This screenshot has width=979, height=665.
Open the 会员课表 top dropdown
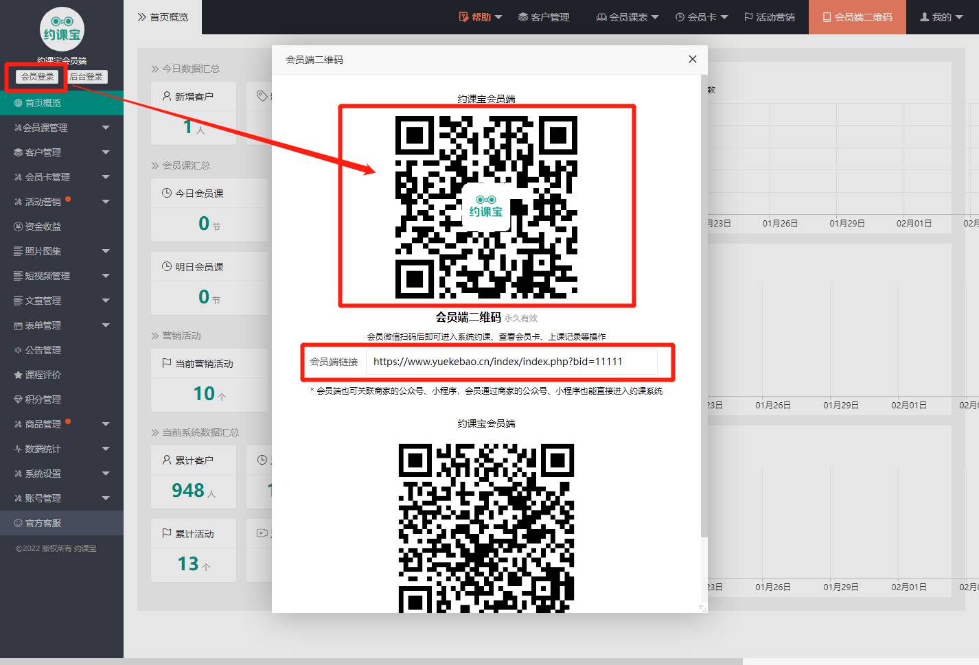pyautogui.click(x=627, y=17)
